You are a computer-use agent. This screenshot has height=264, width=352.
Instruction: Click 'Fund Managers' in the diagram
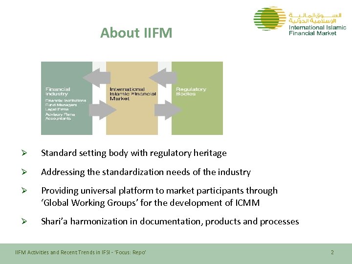(61, 105)
